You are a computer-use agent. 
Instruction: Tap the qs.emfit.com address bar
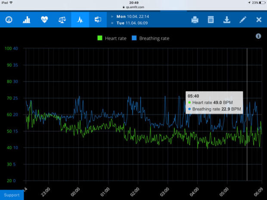point(133,7)
